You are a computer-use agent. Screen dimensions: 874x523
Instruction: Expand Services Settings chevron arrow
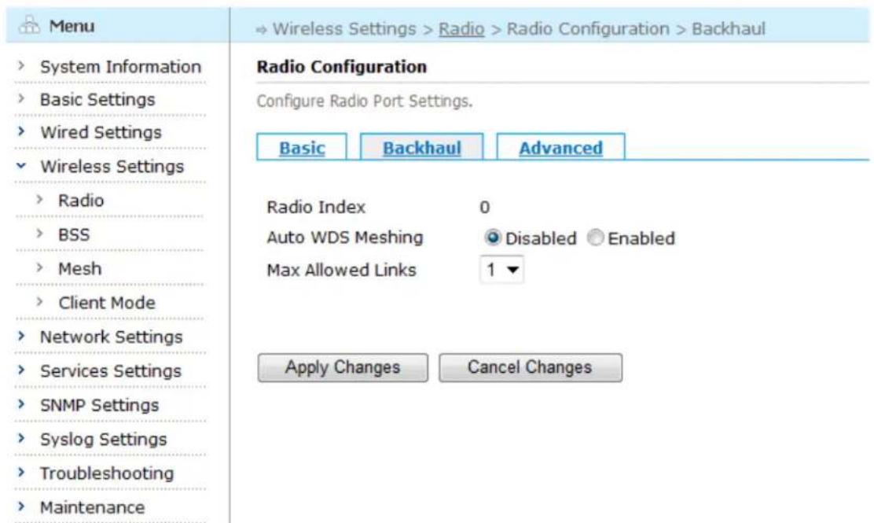point(21,370)
